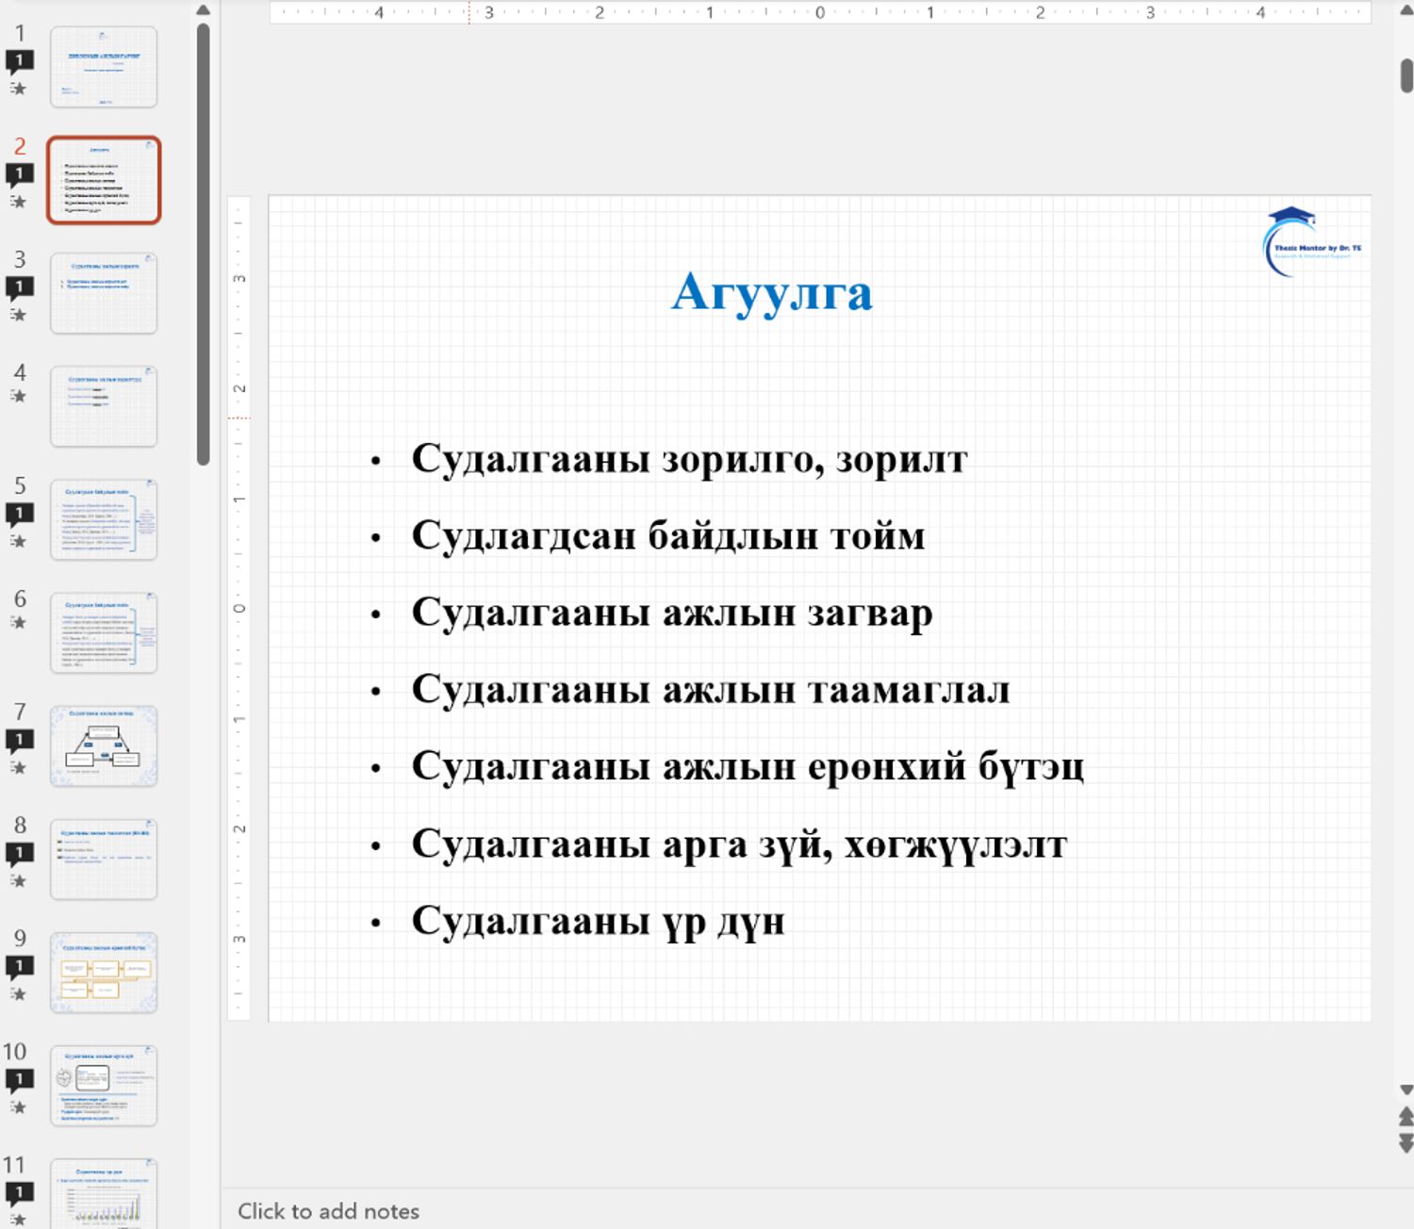
Task: Click the bullet 'Судалгааны ажлын загвар'
Action: 672,614
